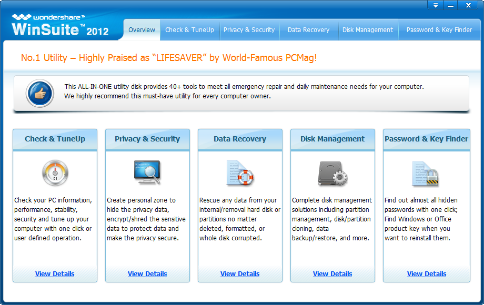Go to the Privacy & Security tab
Image resolution: width=484 pixels, height=305 pixels.
pyautogui.click(x=249, y=30)
